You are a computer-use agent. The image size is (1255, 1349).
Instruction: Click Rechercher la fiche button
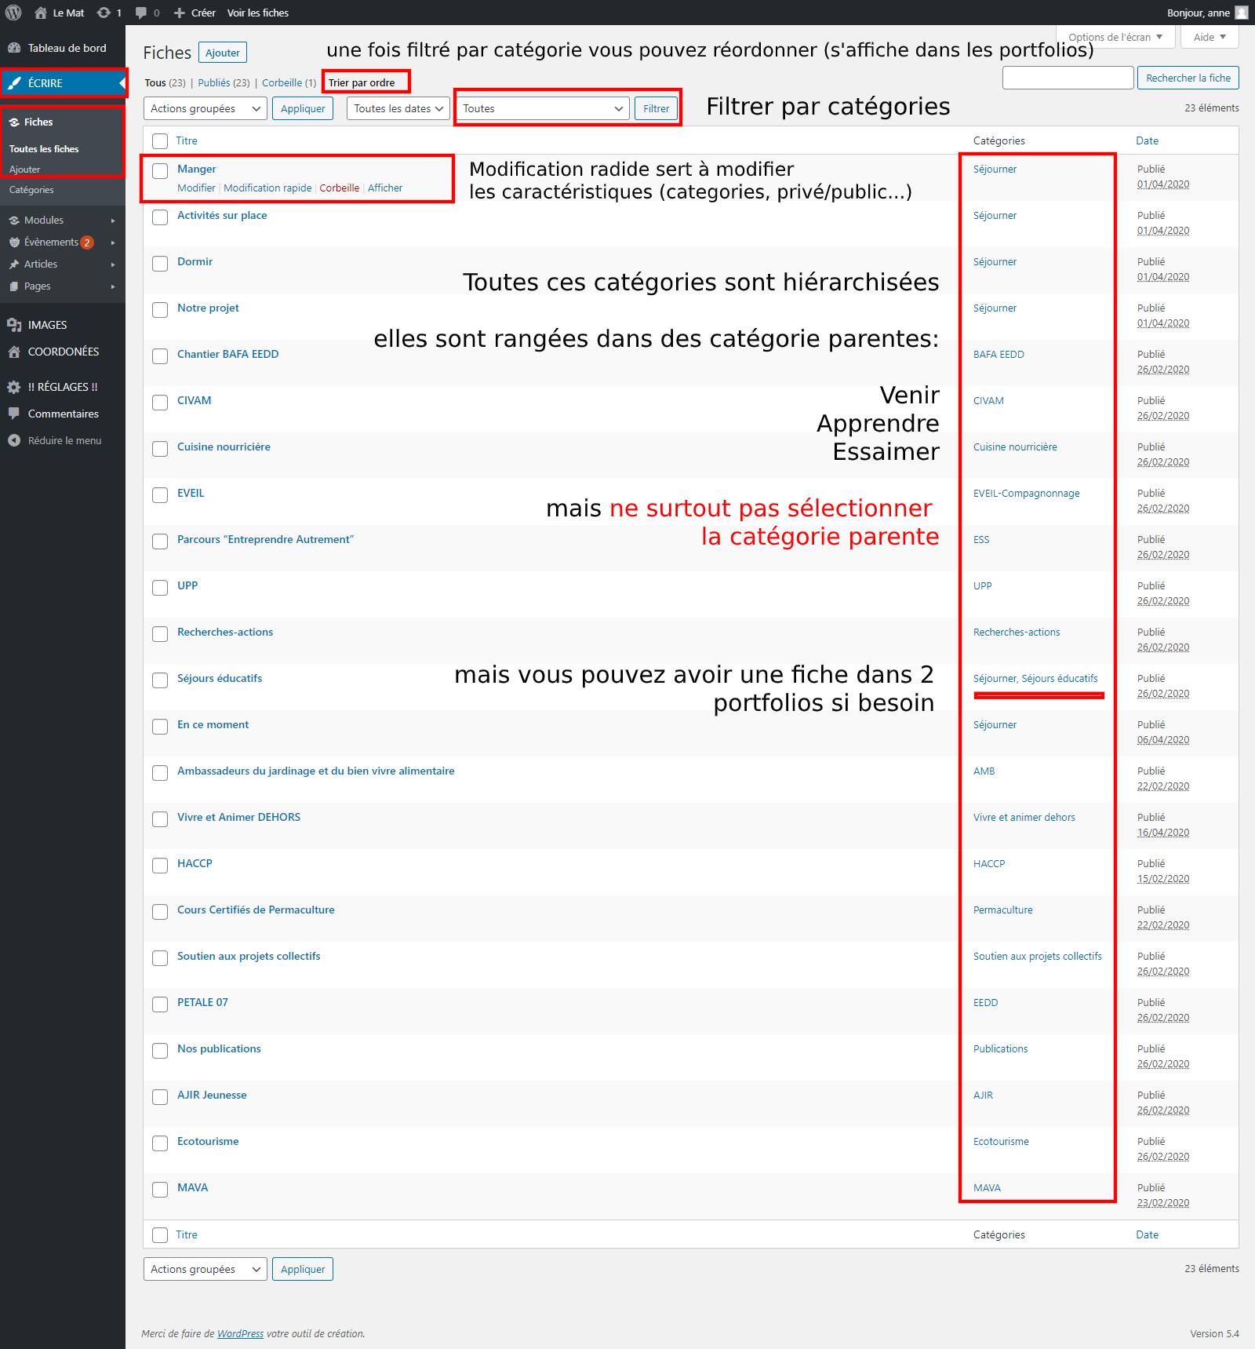pyautogui.click(x=1188, y=78)
